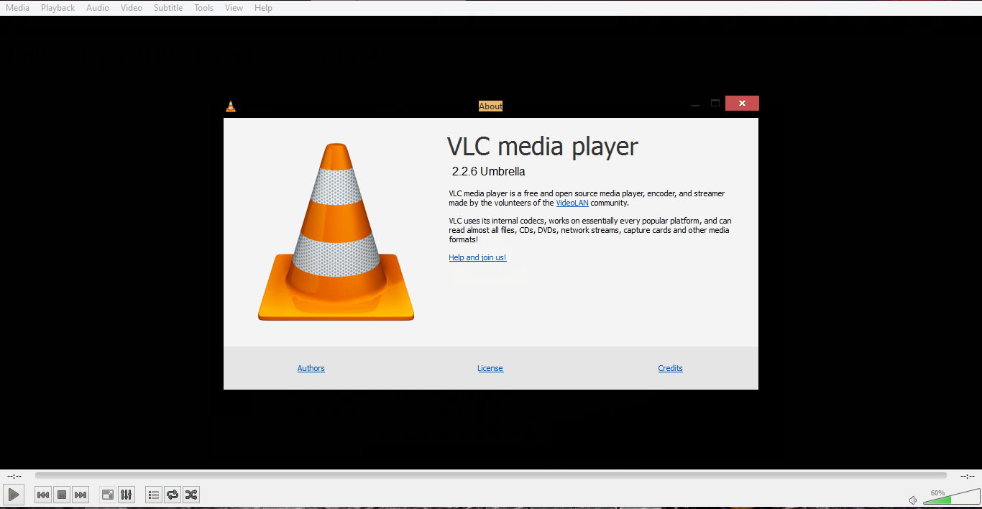Click VLC cone icon in About title bar
982x509 pixels.
click(231, 106)
